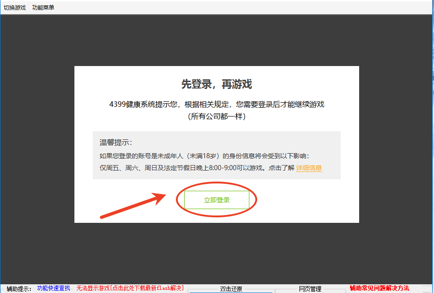Click the red-circled login area
Viewport: 434px width, 293px height.
click(x=216, y=199)
